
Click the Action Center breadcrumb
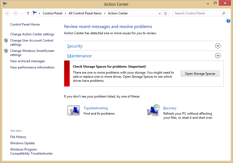tap(118, 13)
